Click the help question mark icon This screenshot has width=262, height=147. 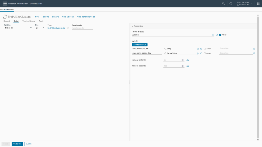click(x=231, y=4)
